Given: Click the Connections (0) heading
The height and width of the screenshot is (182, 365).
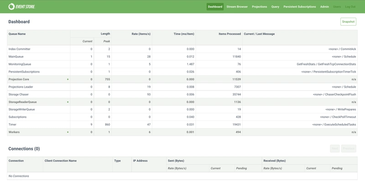Looking at the screenshot, I should point(24,149).
